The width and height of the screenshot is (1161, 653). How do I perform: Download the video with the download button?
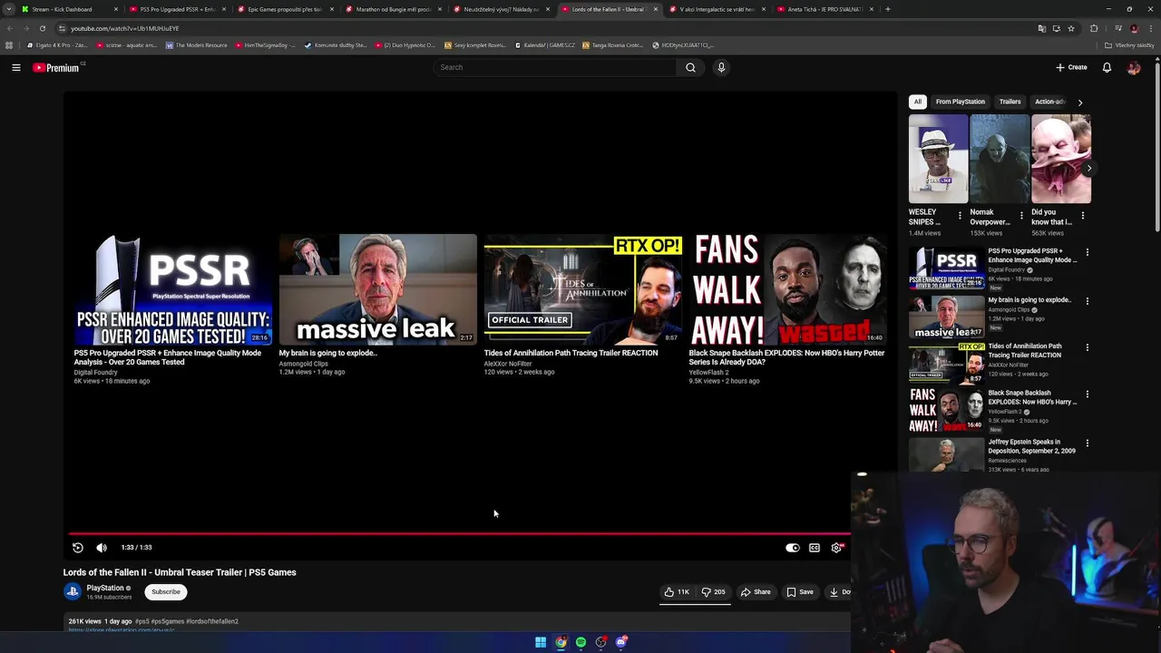[x=838, y=591]
